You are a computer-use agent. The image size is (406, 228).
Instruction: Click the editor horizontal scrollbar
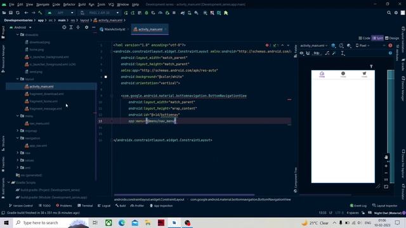click(184, 195)
